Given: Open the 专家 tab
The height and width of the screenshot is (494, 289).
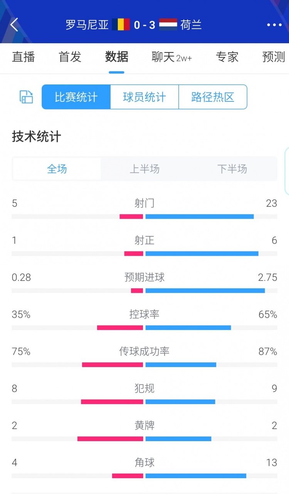Looking at the screenshot, I should coord(227,57).
